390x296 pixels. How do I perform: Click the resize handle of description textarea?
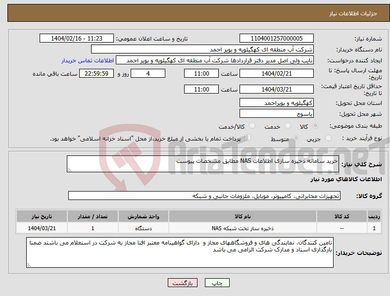click(x=69, y=169)
